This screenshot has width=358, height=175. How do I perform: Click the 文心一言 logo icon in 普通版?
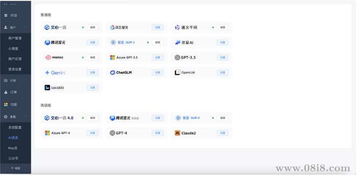[47, 27]
